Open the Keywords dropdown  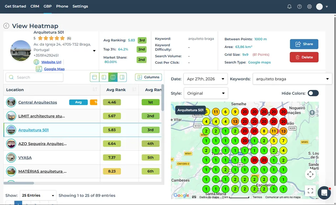[292, 79]
